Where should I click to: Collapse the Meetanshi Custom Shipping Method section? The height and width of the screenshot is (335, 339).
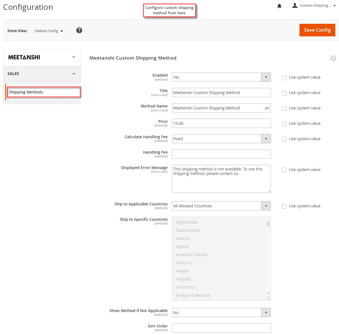[x=333, y=58]
